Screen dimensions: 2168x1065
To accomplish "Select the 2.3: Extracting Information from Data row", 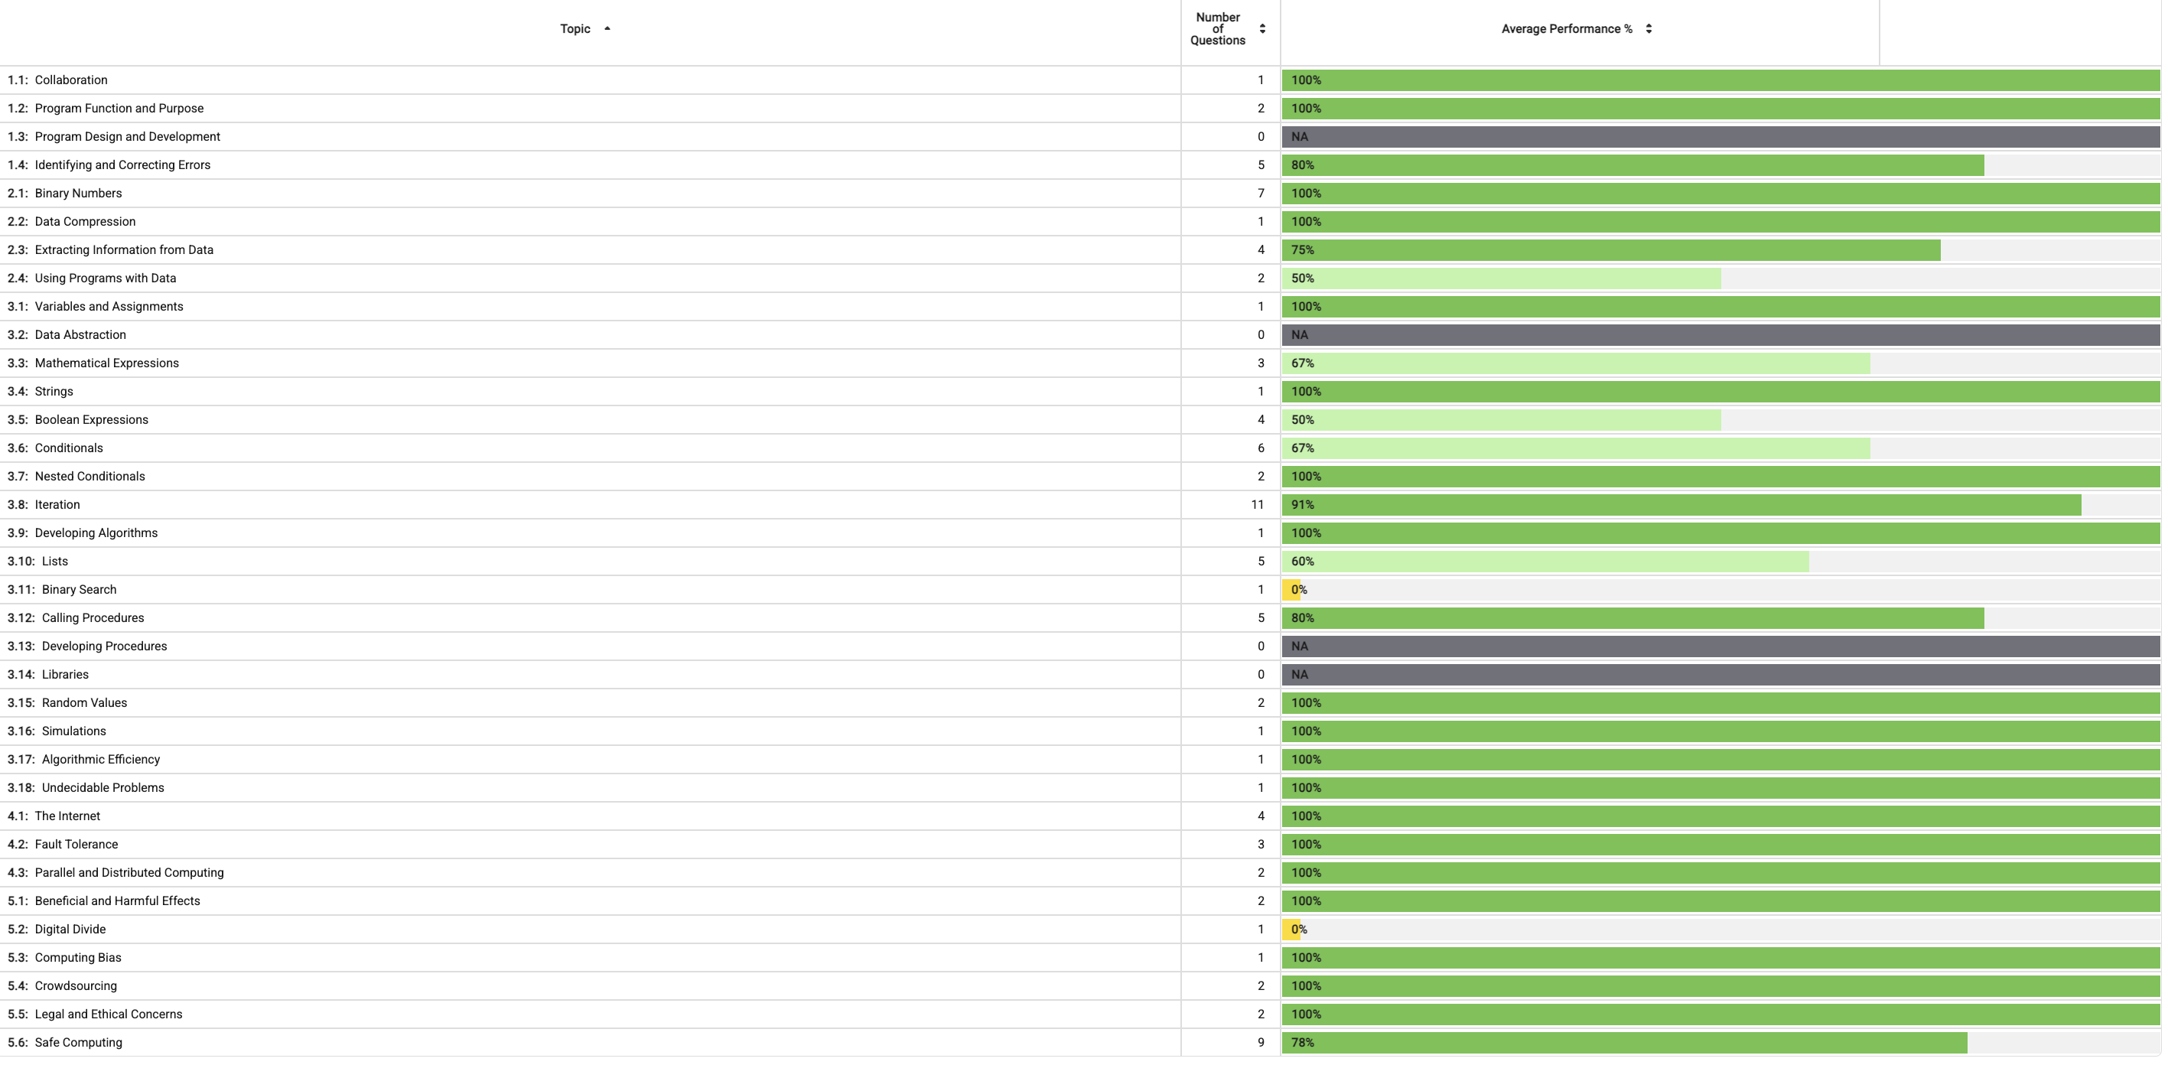I will [124, 250].
